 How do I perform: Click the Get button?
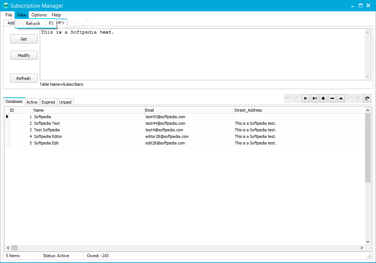24,39
